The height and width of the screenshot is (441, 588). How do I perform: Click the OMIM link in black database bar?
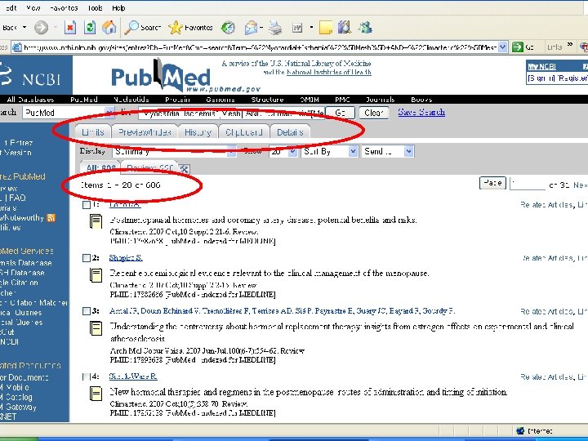[x=310, y=100]
